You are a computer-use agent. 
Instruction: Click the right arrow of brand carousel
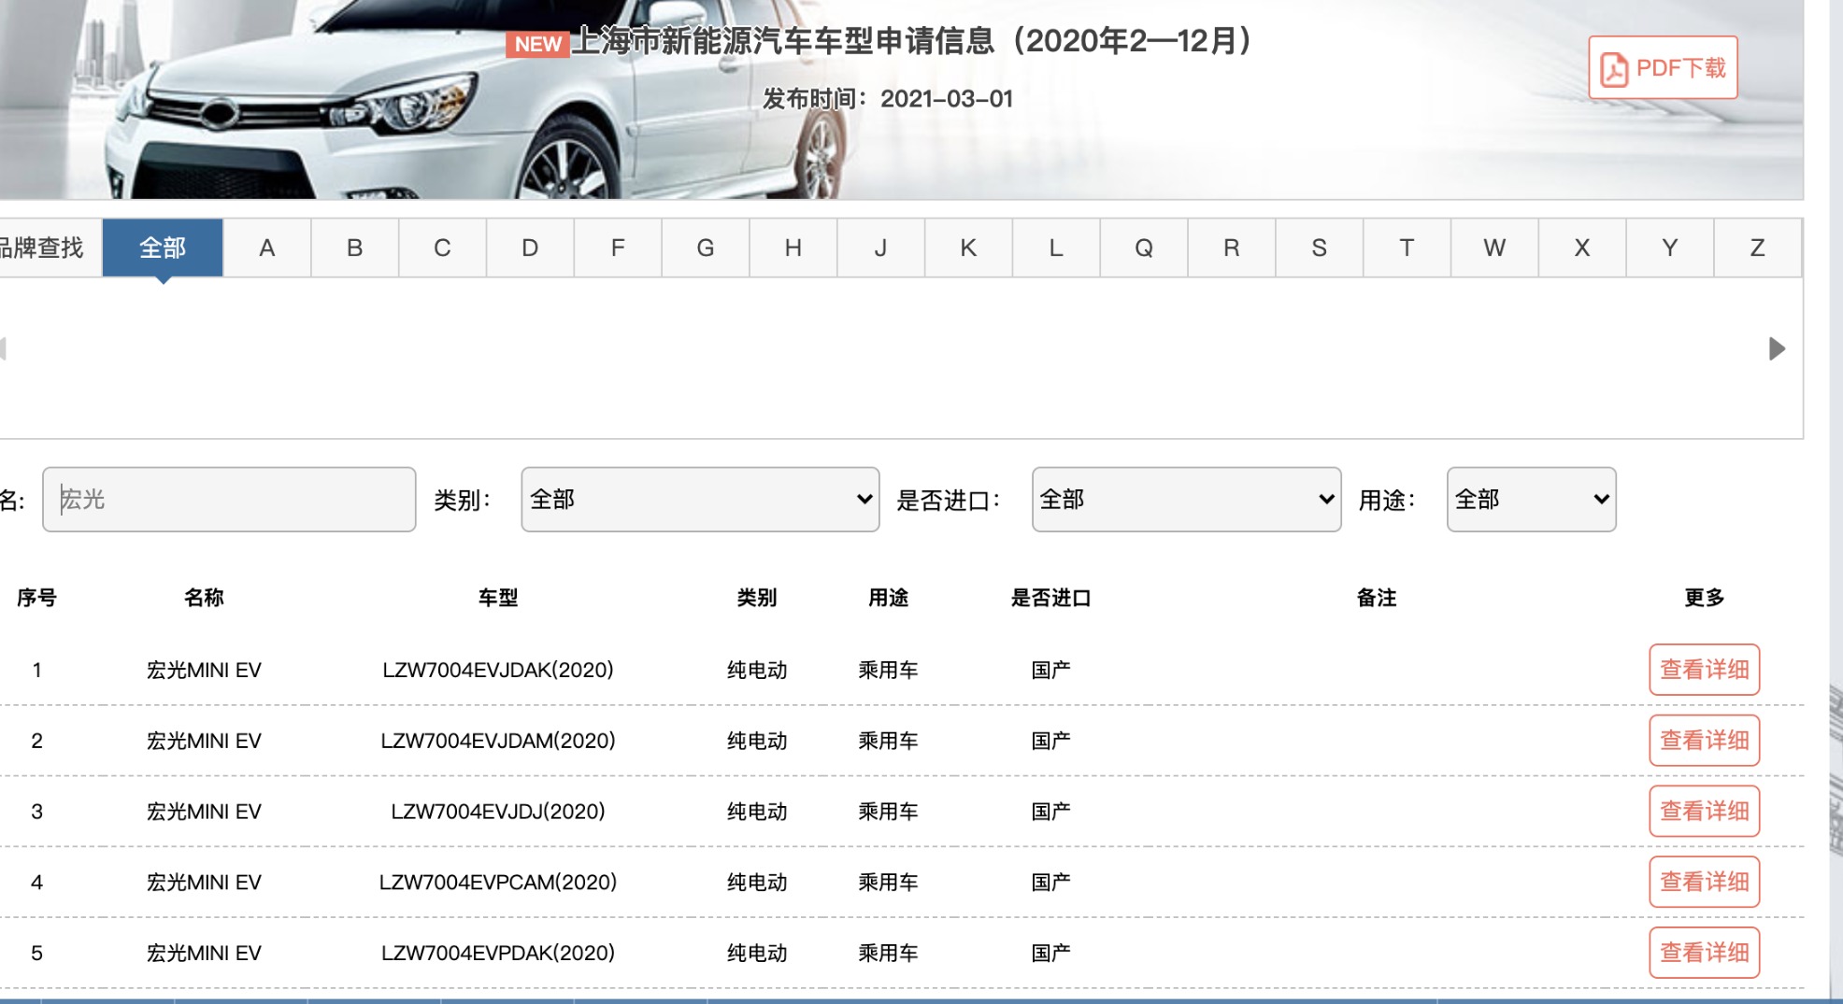(x=1777, y=349)
